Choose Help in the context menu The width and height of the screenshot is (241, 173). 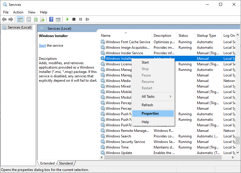[153, 122]
